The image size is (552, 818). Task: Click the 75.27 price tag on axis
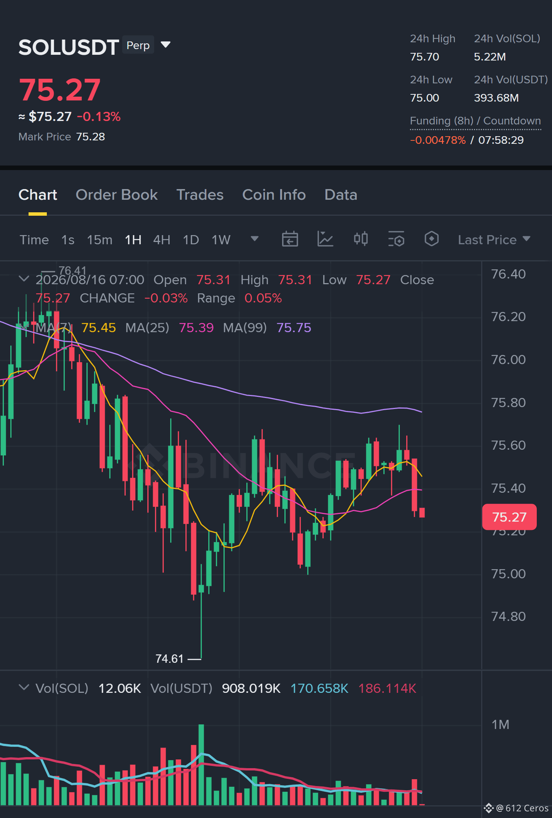click(509, 517)
